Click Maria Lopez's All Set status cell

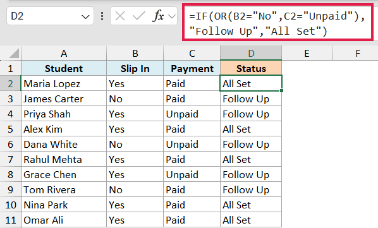(x=251, y=83)
